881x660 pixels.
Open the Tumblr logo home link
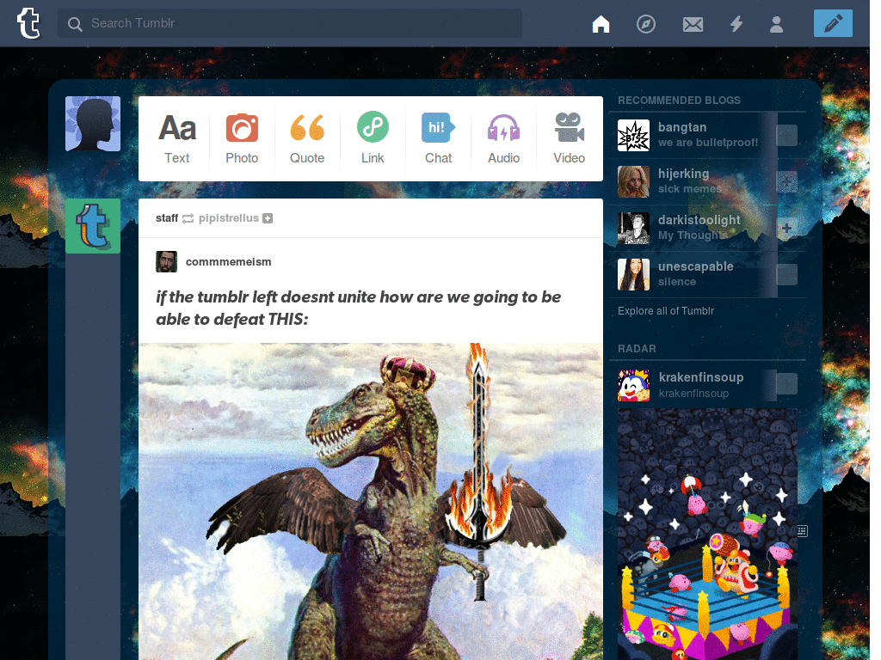click(x=28, y=23)
